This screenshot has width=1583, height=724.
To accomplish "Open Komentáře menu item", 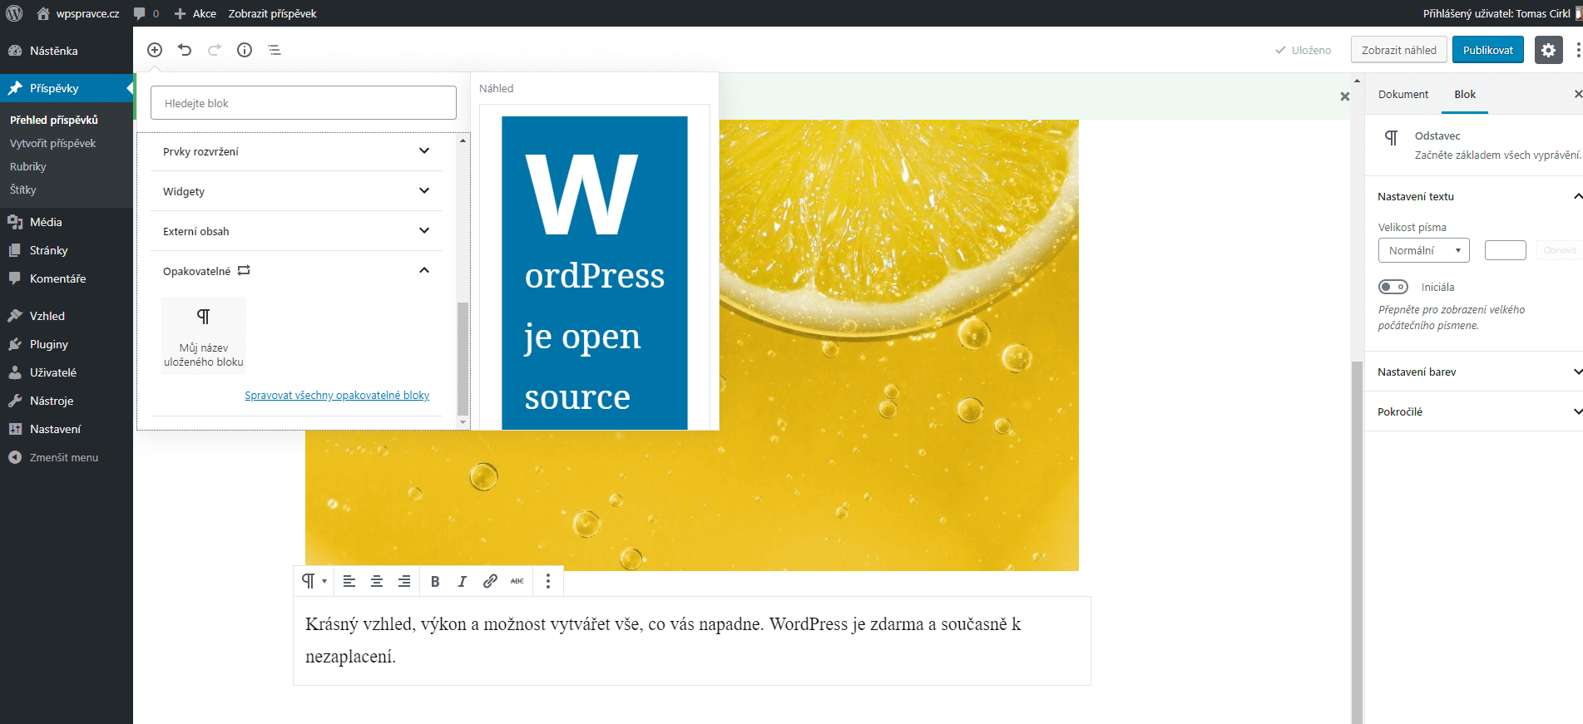I will (67, 278).
